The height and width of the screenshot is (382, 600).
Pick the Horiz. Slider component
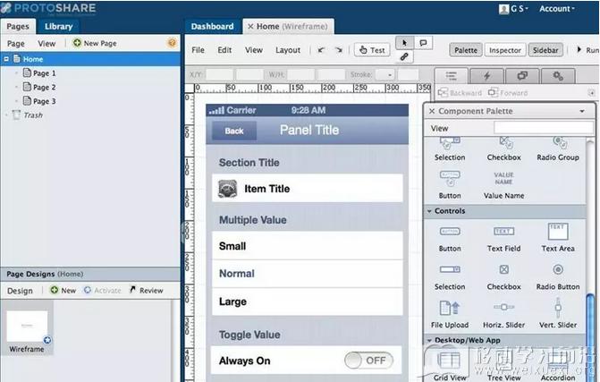click(x=503, y=315)
